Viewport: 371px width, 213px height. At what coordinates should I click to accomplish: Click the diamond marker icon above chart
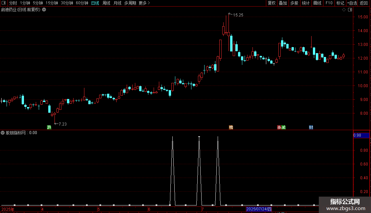[x=344, y=10]
